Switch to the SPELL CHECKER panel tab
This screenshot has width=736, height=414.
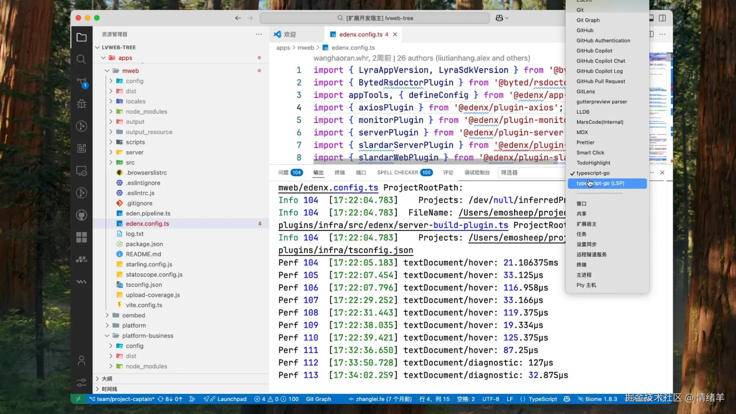coord(397,172)
